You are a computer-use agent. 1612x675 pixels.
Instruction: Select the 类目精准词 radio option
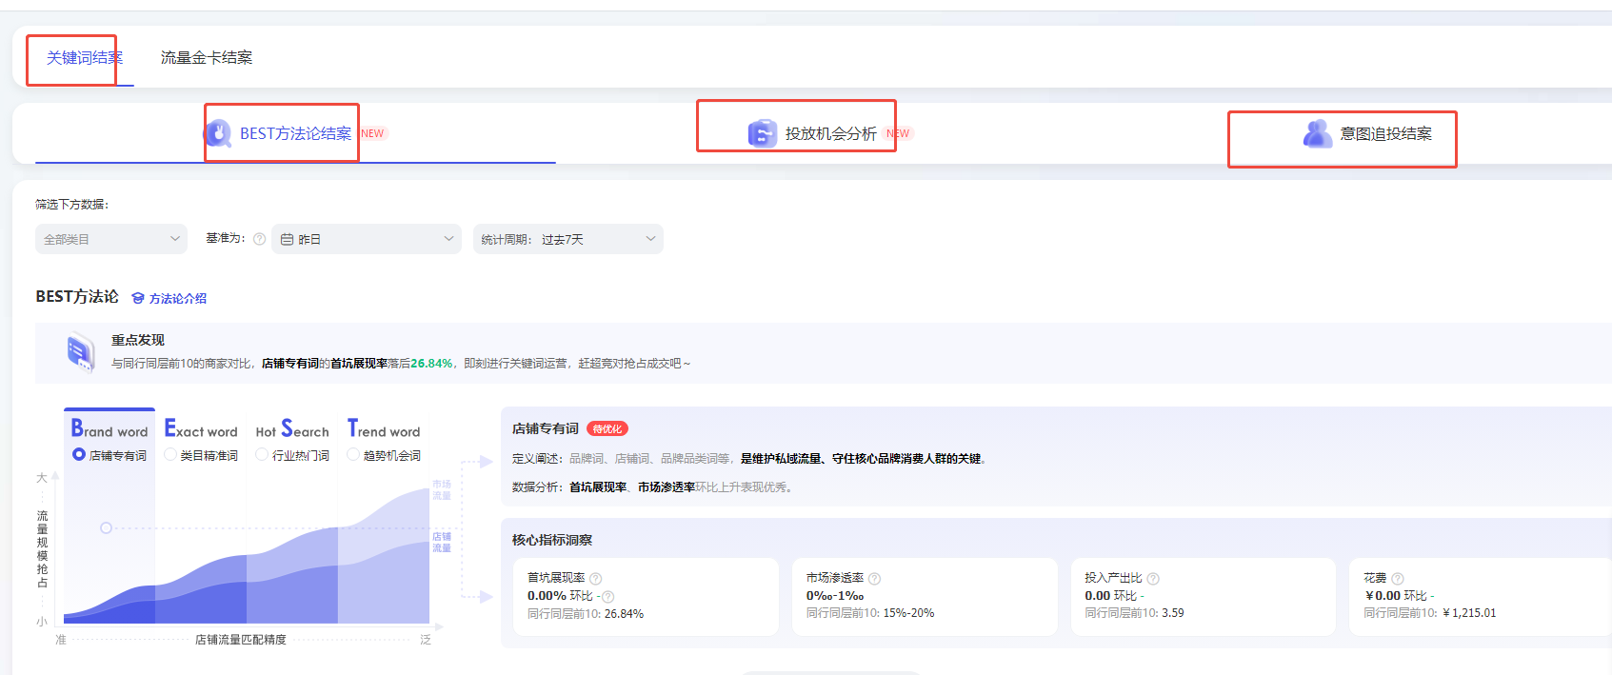point(170,455)
